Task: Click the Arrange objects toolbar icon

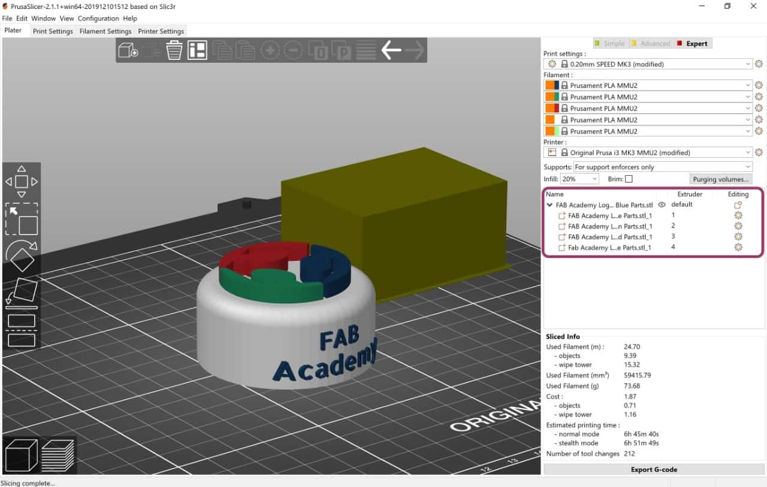Action: click(197, 50)
